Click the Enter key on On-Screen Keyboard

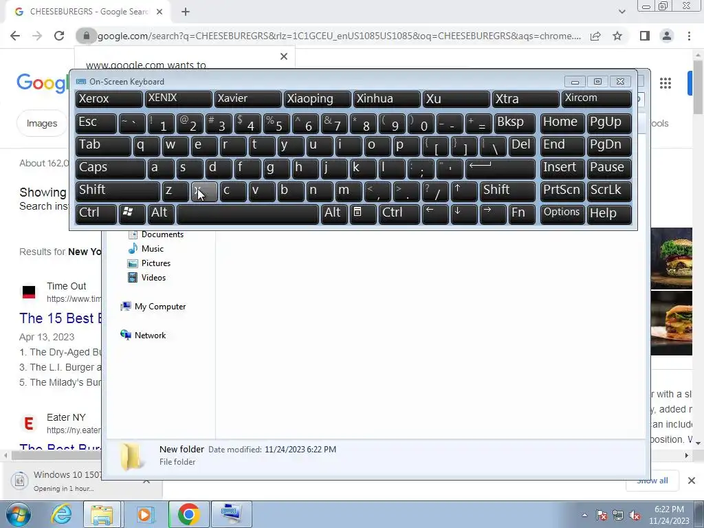[x=500, y=168]
